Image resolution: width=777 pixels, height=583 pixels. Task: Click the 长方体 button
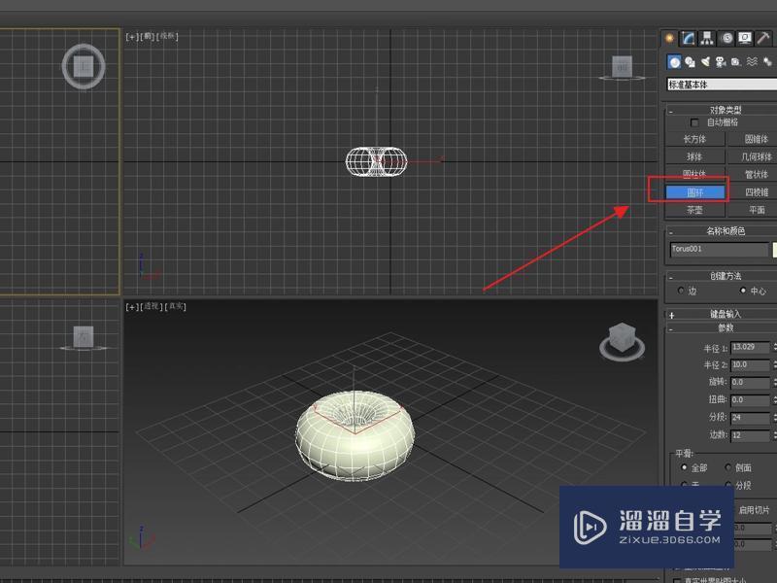click(694, 139)
